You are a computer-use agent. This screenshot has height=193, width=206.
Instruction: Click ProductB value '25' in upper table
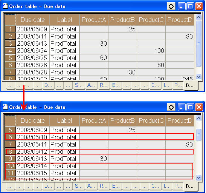coord(122,29)
